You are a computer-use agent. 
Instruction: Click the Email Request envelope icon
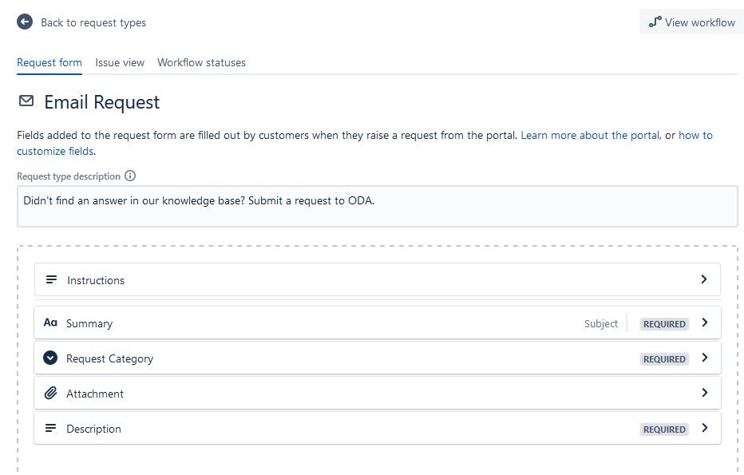pyautogui.click(x=26, y=101)
